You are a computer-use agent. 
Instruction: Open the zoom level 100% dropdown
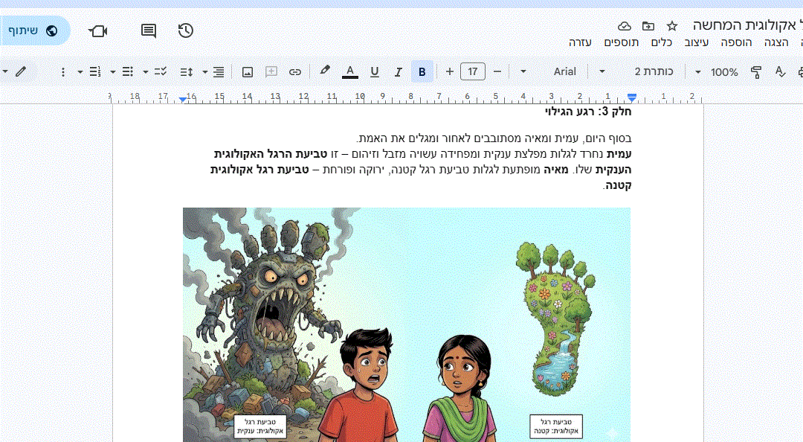[x=716, y=72]
